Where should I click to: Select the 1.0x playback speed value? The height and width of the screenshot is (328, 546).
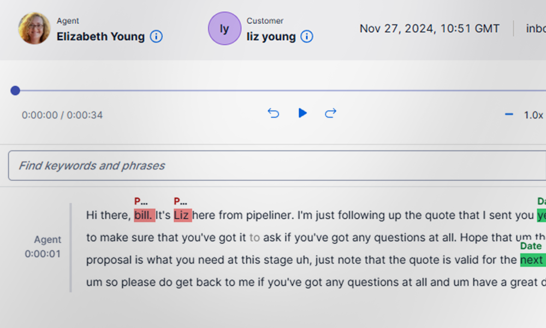tap(533, 115)
